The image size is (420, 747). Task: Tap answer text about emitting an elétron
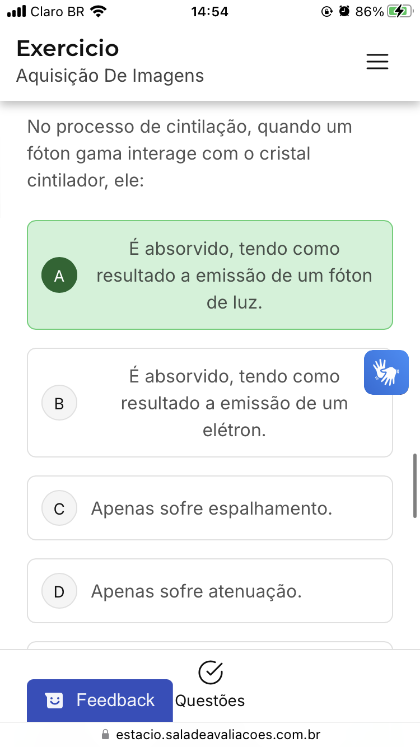234,403
